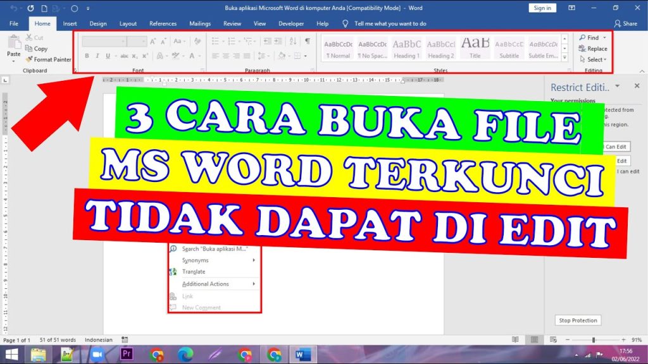
Task: Click Tell me what you want to do
Action: tap(390, 23)
